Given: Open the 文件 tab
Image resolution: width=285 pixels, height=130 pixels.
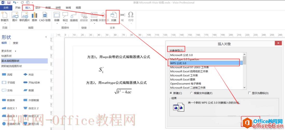Looking at the screenshot, I should coord(6,8).
